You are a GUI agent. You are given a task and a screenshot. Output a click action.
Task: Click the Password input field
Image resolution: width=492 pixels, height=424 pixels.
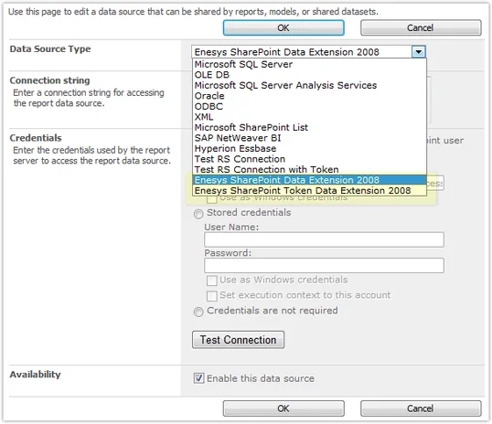(x=324, y=265)
